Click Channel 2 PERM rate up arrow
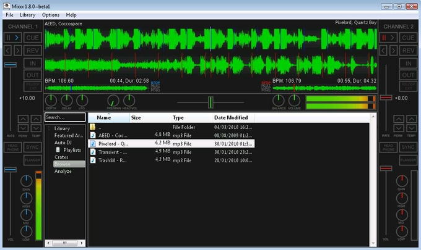This screenshot has height=250, width=421. click(399, 119)
